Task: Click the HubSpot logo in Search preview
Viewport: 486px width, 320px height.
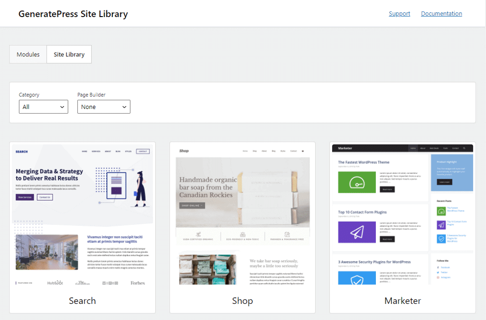Action: [x=55, y=283]
